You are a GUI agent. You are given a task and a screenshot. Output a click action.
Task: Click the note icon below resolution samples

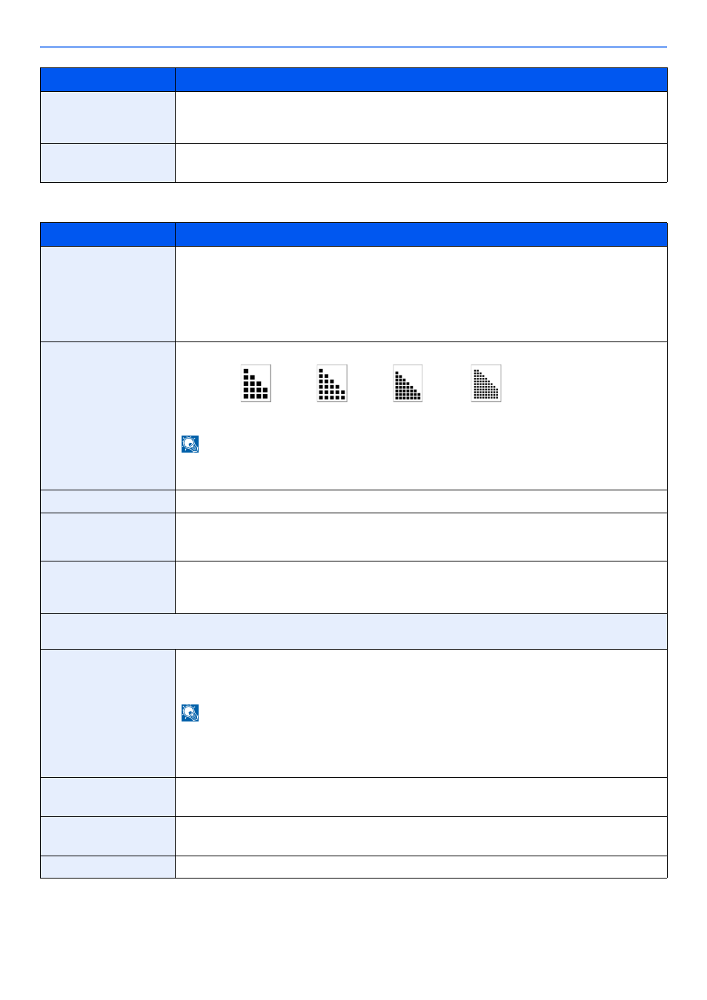(190, 444)
